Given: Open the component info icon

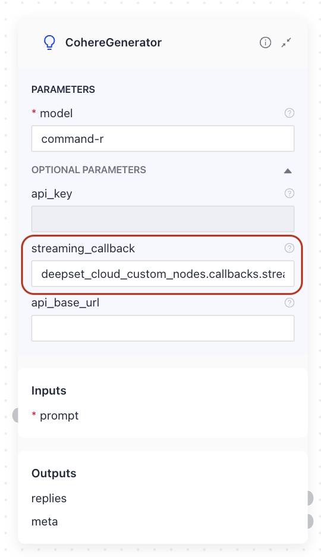Looking at the screenshot, I should pyautogui.click(x=265, y=43).
